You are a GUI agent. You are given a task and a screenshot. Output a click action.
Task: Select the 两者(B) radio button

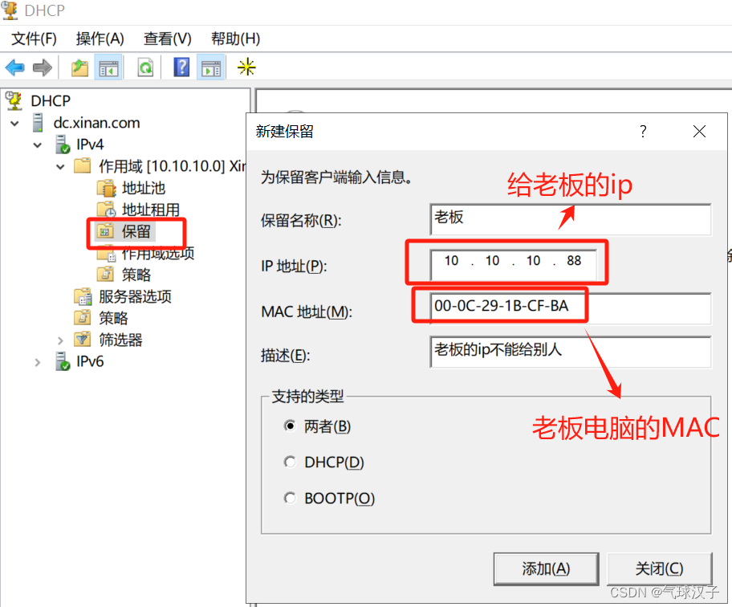click(x=290, y=426)
